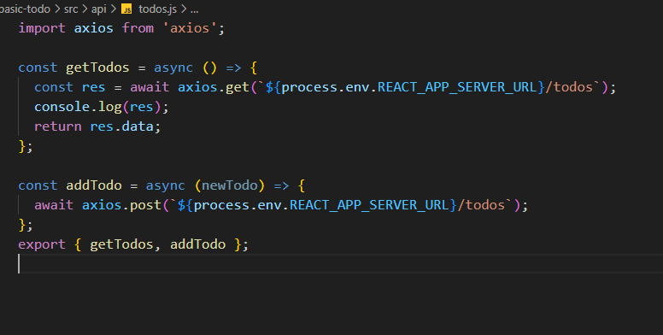The image size is (663, 335).
Task: Click the chevron after todos.js breadcrumb
Action: click(184, 9)
